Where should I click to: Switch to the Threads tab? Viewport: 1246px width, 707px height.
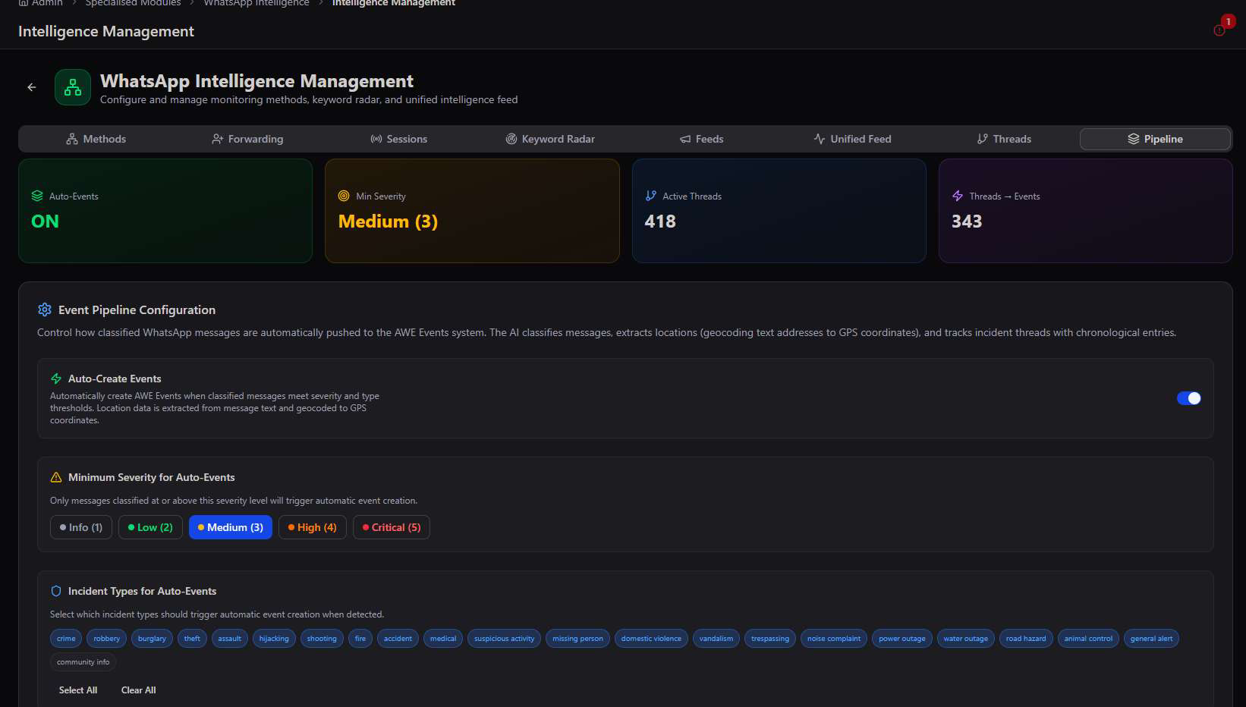(x=1004, y=139)
